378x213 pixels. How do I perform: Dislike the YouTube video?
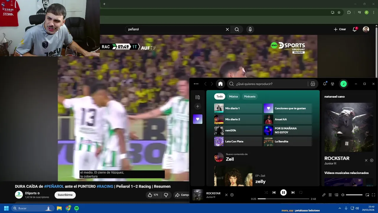point(166,195)
